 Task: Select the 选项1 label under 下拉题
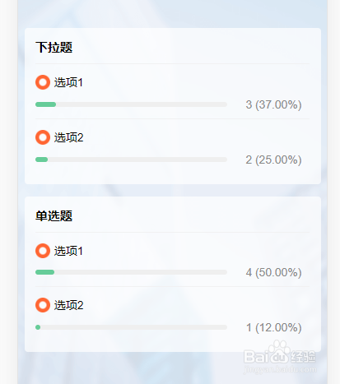click(x=68, y=82)
